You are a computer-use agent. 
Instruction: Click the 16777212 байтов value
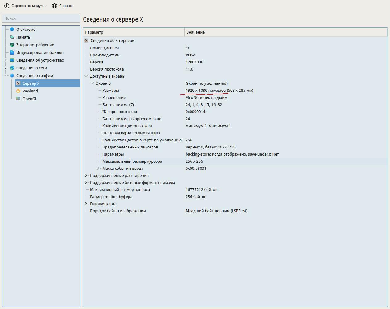pyautogui.click(x=201, y=189)
